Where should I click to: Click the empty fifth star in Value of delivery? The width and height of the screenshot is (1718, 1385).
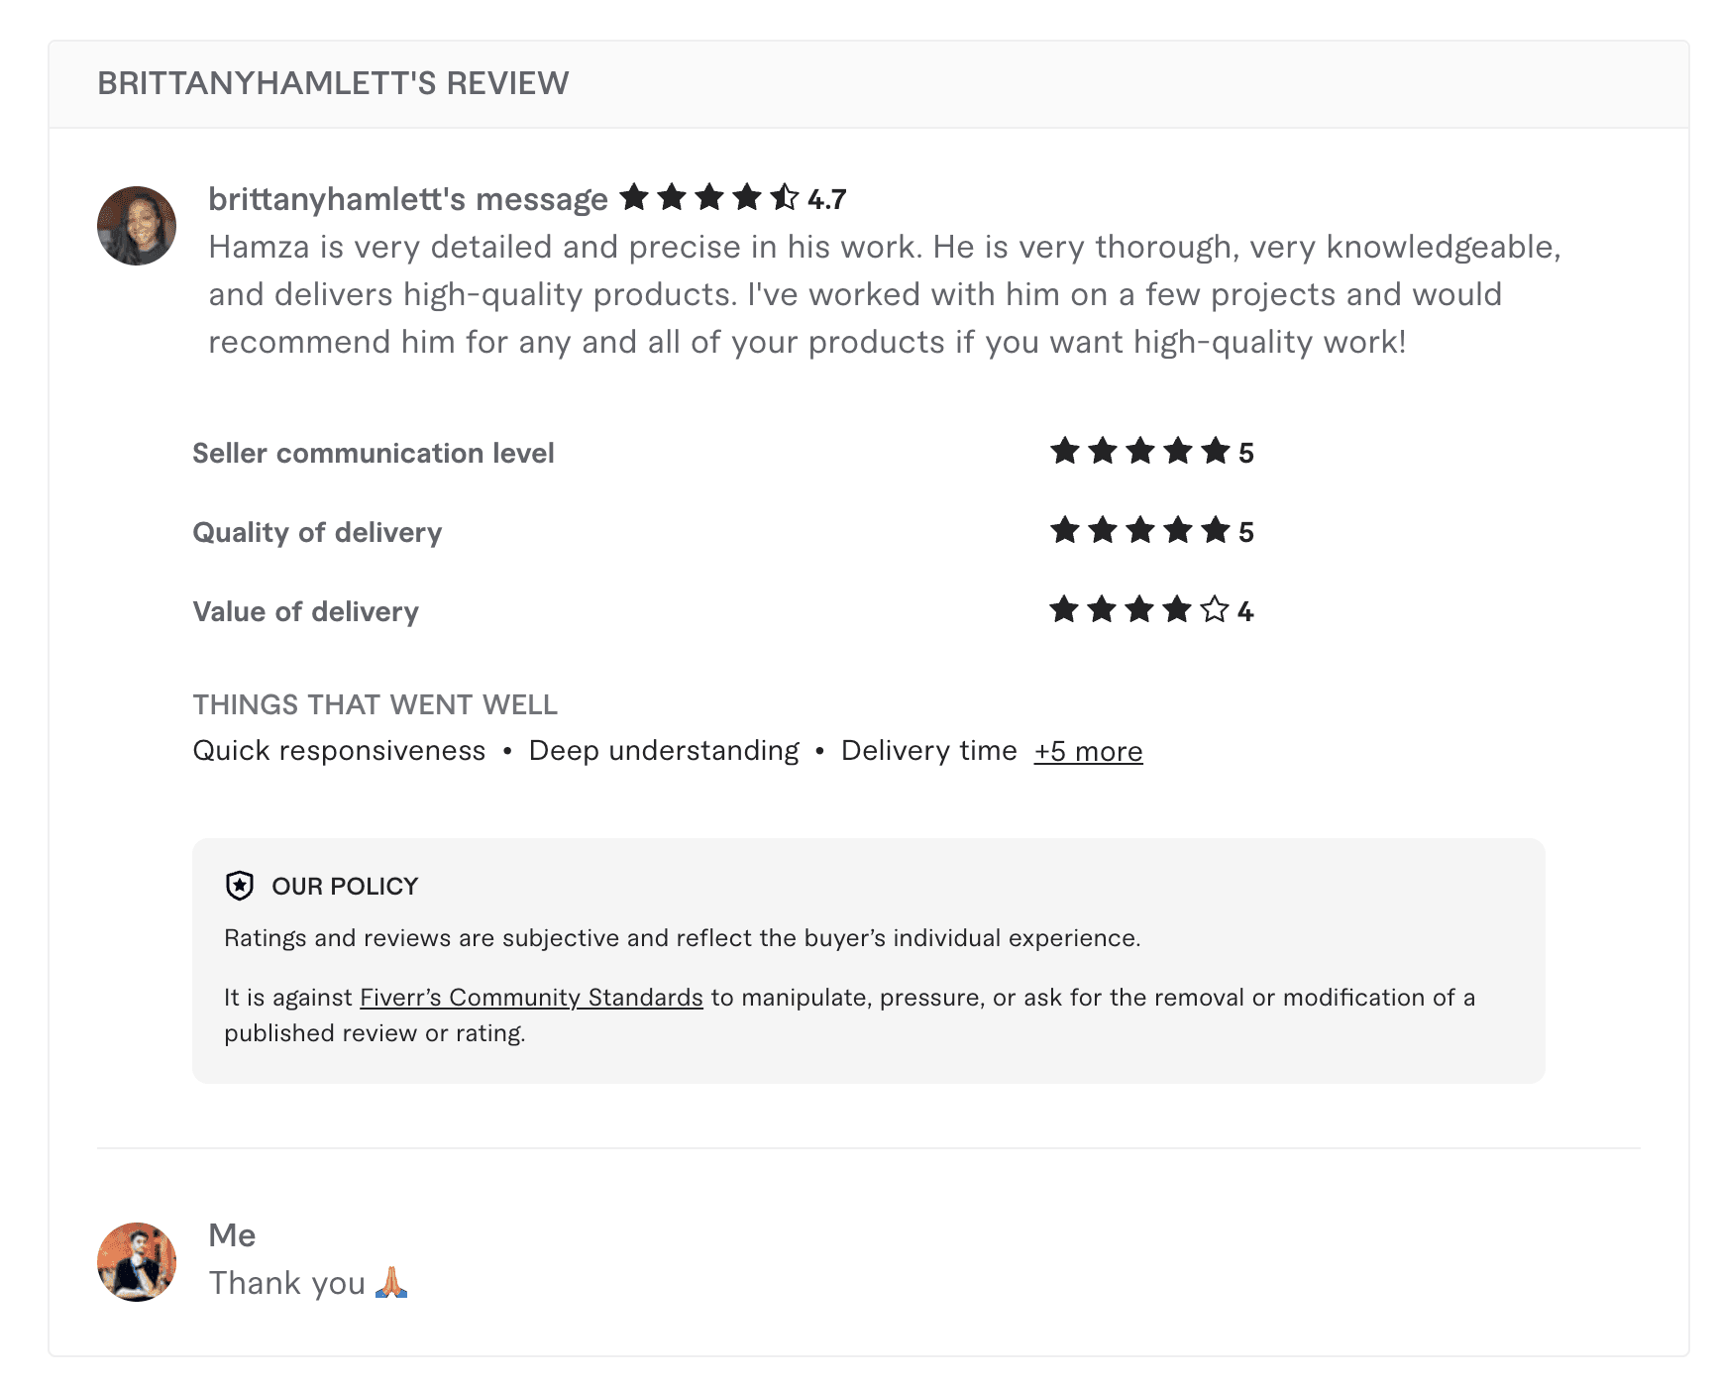1213,610
